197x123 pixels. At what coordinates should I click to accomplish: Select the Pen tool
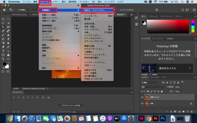tap(8, 47)
